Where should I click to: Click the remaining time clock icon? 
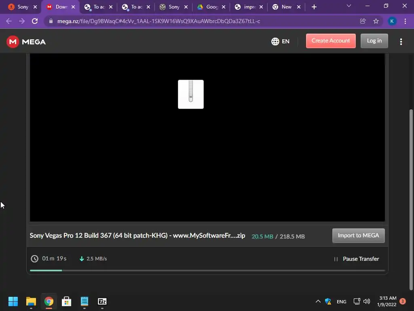point(35,259)
